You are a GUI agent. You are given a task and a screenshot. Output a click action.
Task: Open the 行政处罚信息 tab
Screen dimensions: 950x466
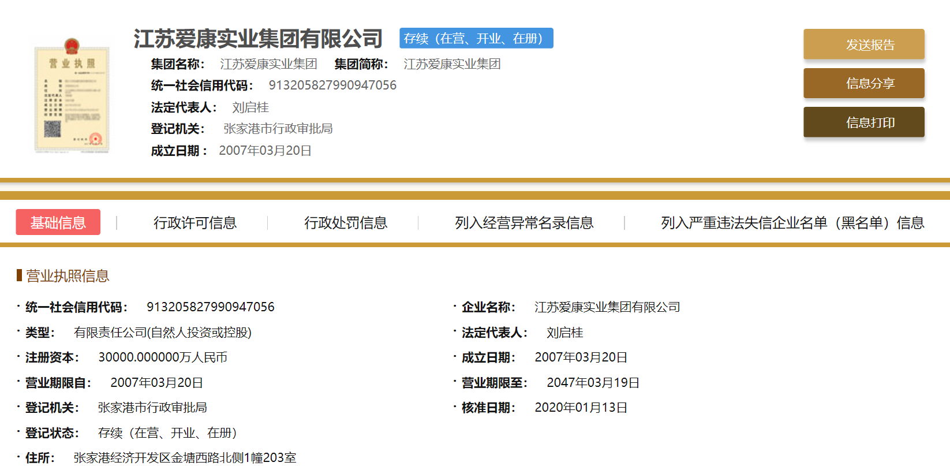tap(346, 223)
